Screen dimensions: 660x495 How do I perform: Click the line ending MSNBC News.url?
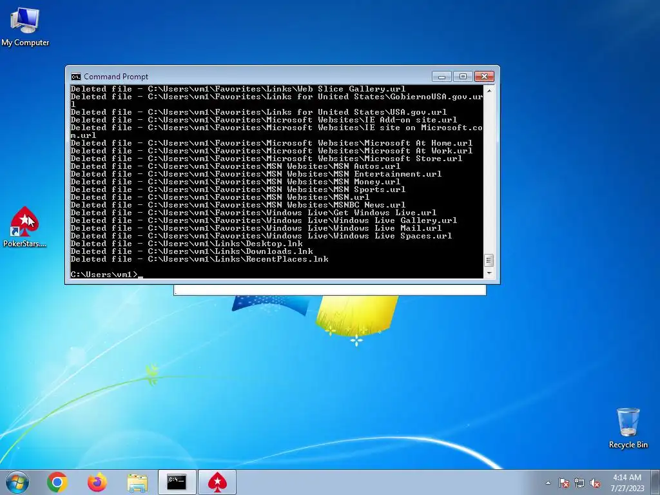(238, 205)
